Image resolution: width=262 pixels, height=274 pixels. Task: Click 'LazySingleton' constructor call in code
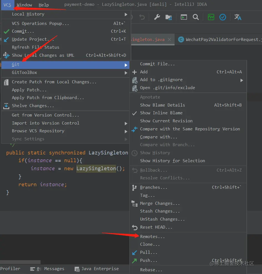pyautogui.click(x=96, y=169)
